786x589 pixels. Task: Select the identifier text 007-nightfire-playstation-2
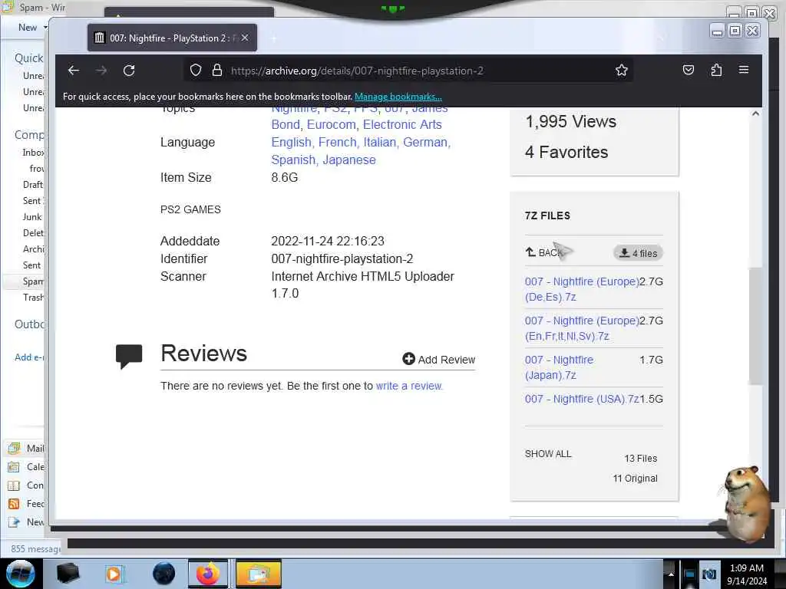coord(342,259)
